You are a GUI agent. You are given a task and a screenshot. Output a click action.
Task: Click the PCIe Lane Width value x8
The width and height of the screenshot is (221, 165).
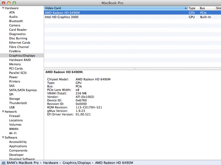point(77,90)
